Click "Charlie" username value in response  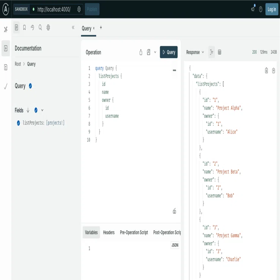click(233, 259)
